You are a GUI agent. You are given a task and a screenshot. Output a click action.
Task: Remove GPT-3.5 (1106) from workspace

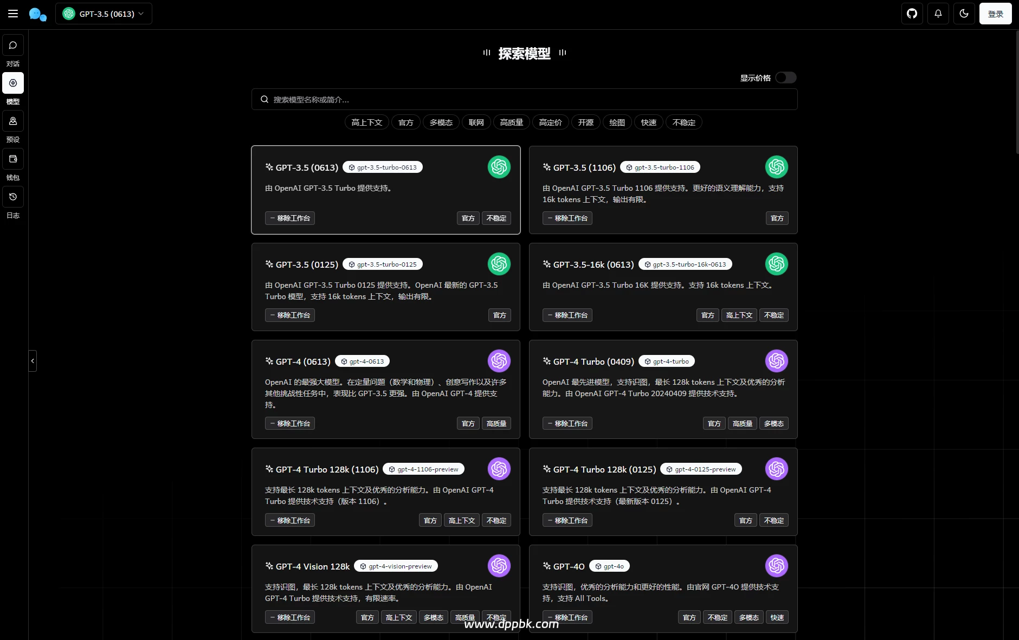point(567,218)
